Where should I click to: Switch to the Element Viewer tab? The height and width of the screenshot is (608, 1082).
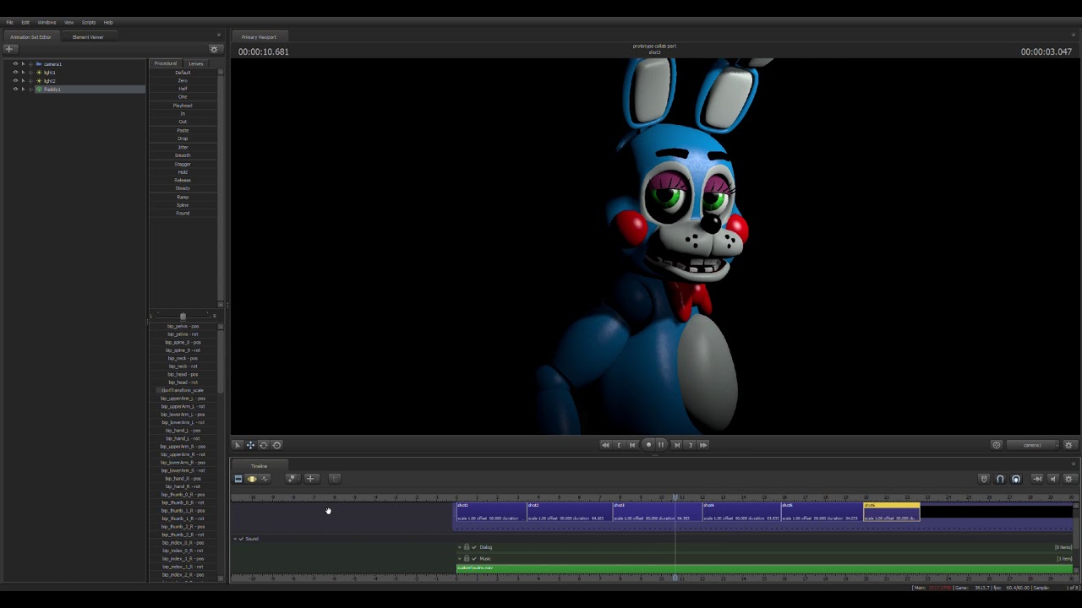point(88,37)
